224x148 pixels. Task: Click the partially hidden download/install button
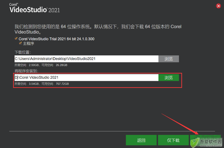205,140
